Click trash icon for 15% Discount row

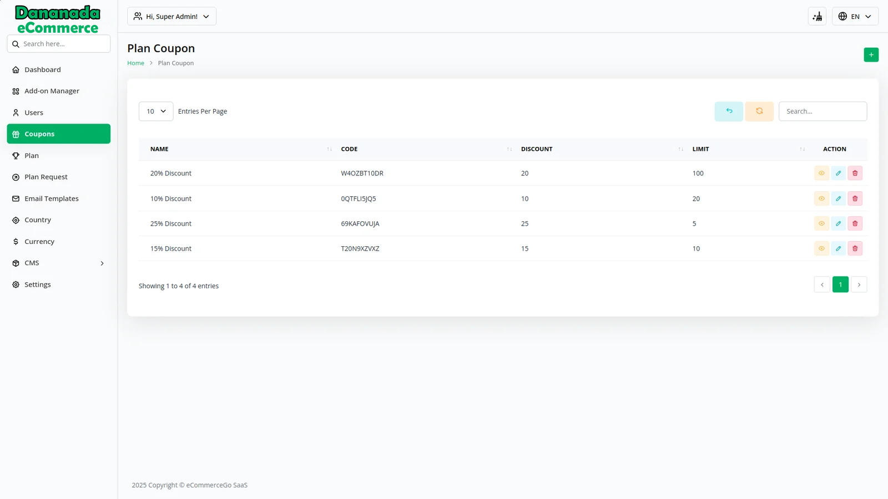(x=855, y=249)
